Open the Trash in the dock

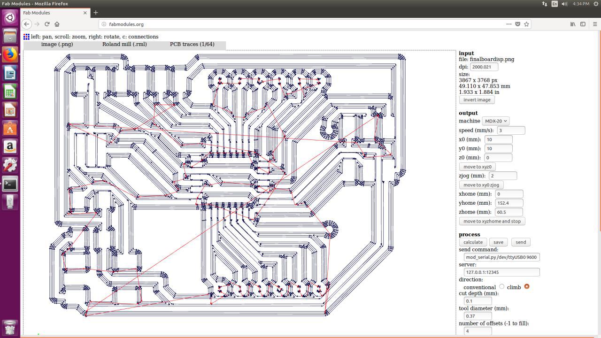(x=10, y=327)
